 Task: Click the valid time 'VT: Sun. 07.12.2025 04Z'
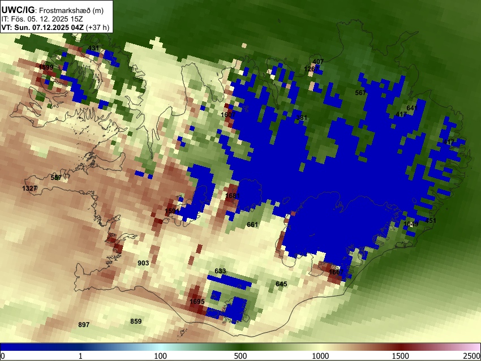click(x=42, y=27)
